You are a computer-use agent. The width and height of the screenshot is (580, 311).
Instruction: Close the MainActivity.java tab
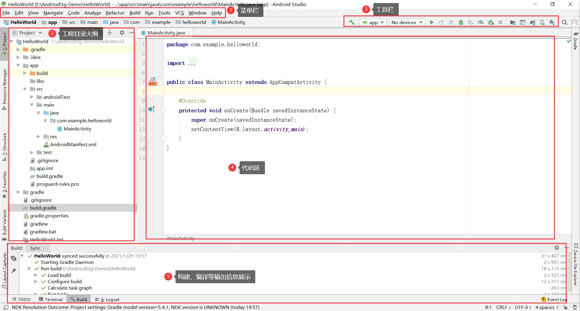189,33
